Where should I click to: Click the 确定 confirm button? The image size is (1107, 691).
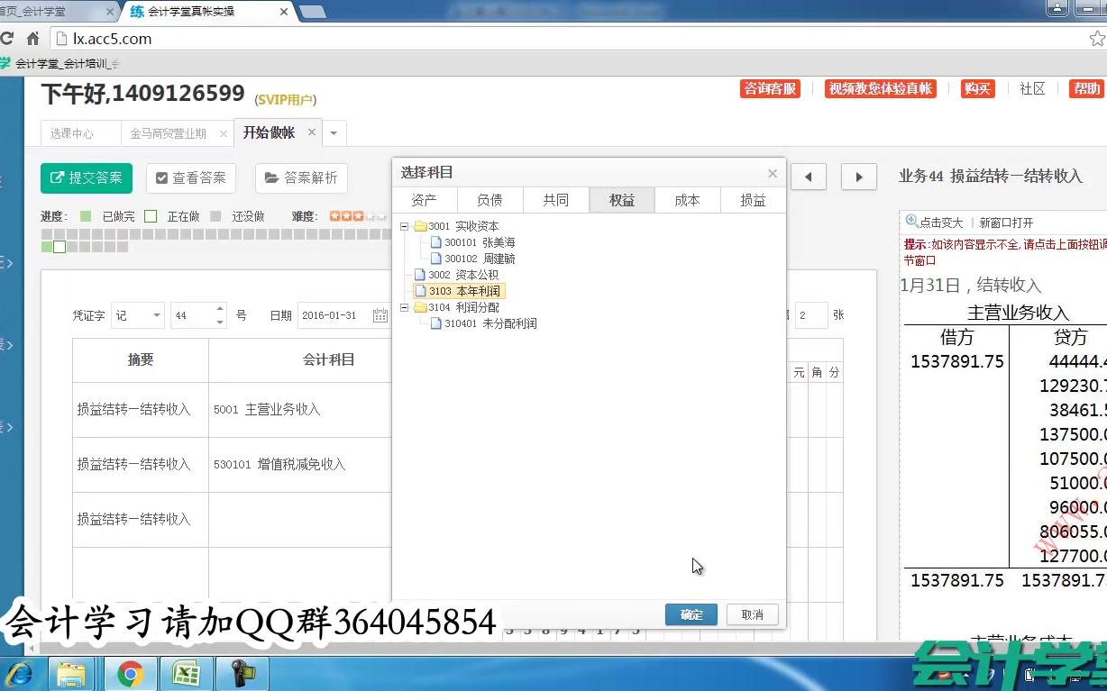pyautogui.click(x=691, y=614)
